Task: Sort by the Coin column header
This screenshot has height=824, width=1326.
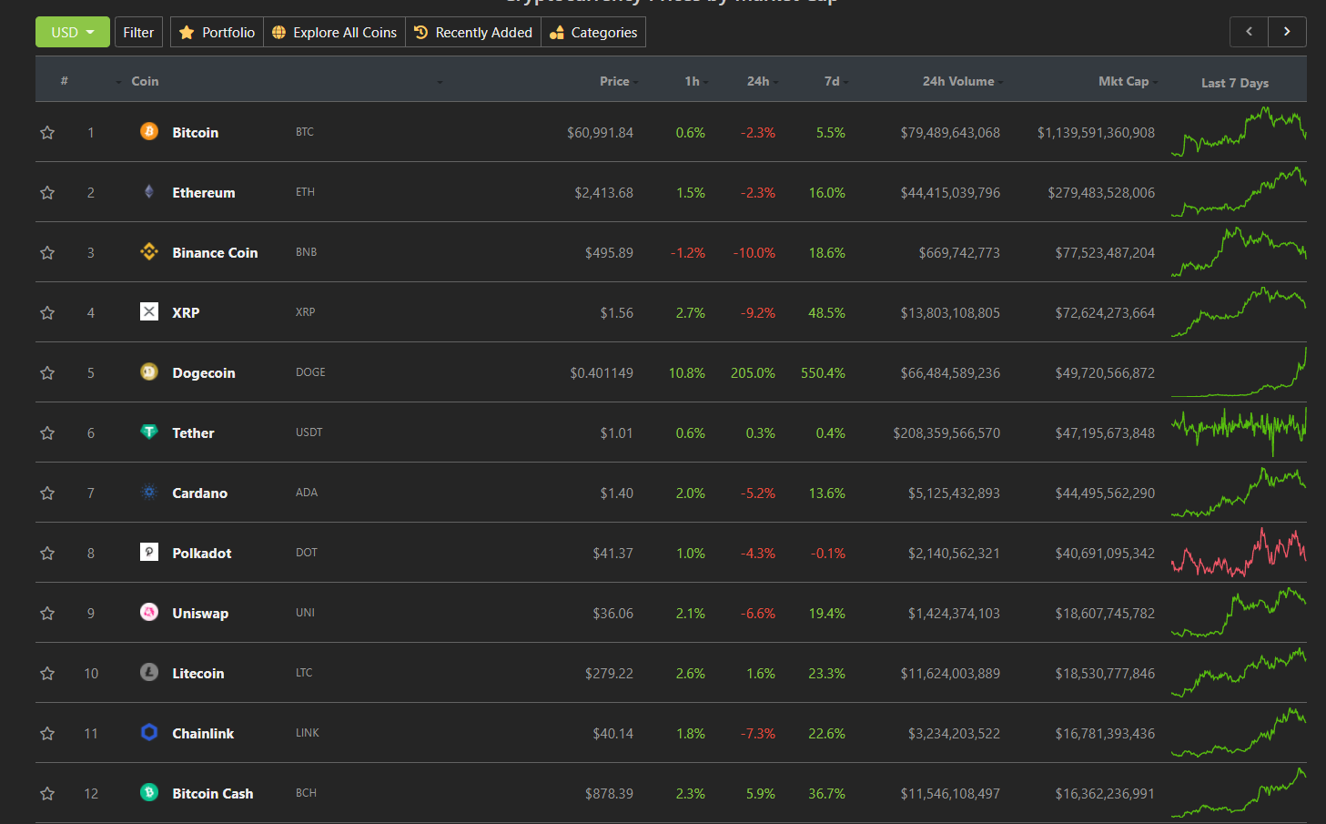Action: click(x=145, y=81)
